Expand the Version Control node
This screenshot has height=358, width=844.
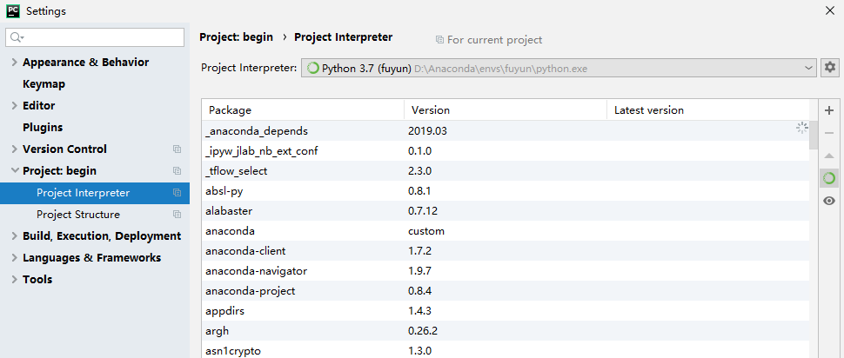15,149
